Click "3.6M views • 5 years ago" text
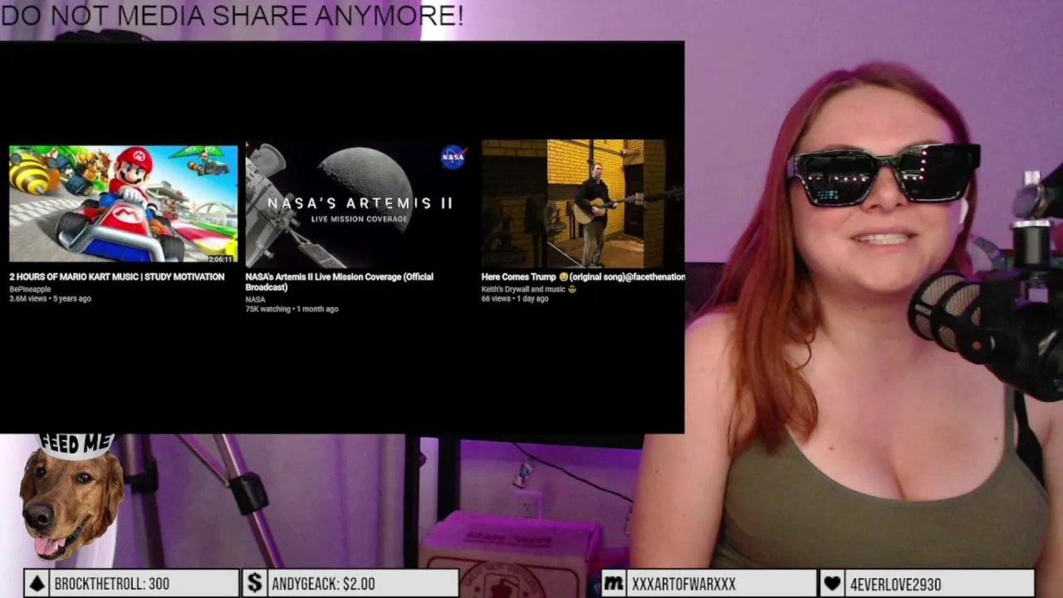This screenshot has height=598, width=1063. point(50,298)
